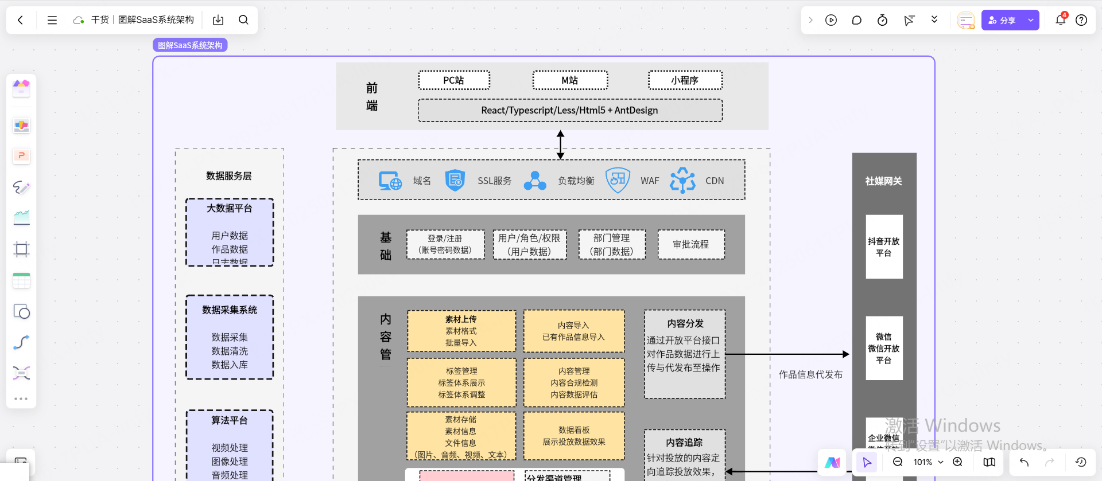Image resolution: width=1102 pixels, height=481 pixels.
Task: Expand the collapsed top-right toolbar chevron
Action: [x=810, y=20]
